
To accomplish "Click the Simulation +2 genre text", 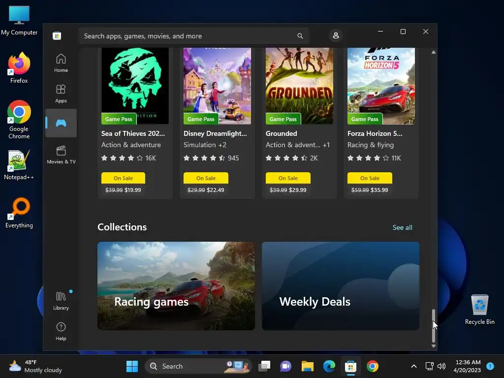I will click(x=205, y=145).
